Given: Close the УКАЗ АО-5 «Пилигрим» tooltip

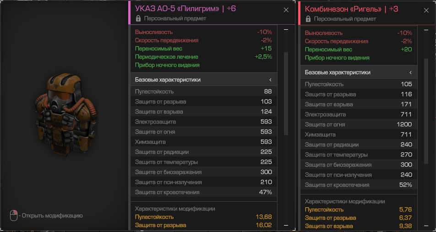Looking at the screenshot, I should pos(286,10).
